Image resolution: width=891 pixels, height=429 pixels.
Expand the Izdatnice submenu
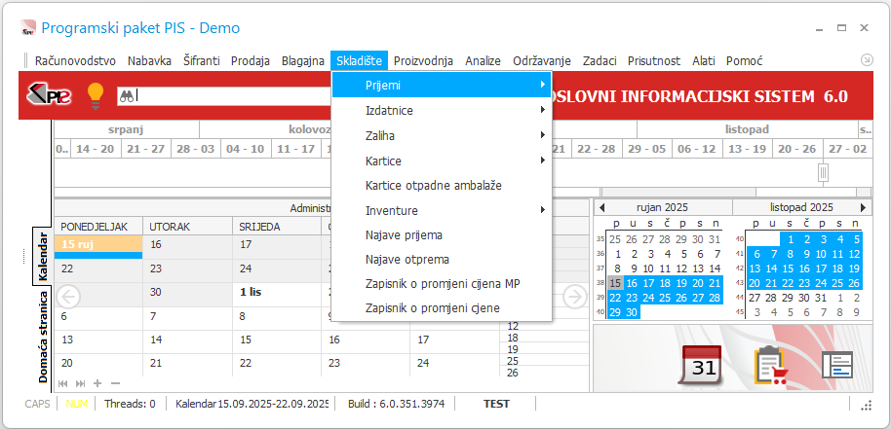click(x=442, y=111)
